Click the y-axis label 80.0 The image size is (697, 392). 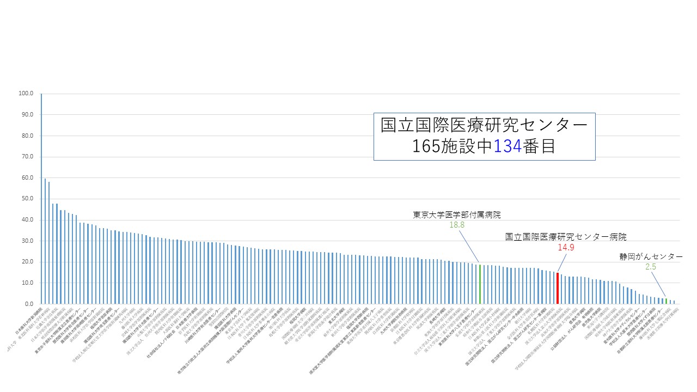pyautogui.click(x=28, y=136)
